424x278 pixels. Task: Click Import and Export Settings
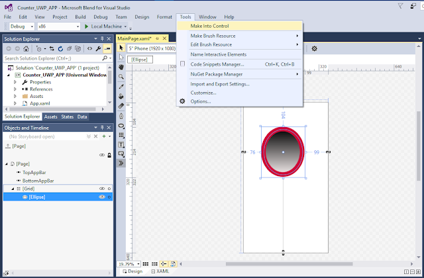point(240,84)
